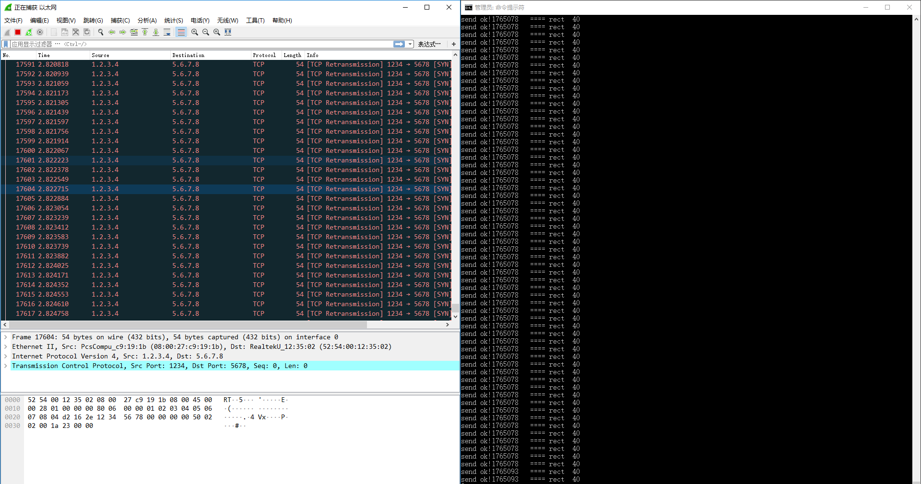Viewport: 921px width, 484px height.
Task: Click the 表达式 button
Action: pyautogui.click(x=429, y=44)
